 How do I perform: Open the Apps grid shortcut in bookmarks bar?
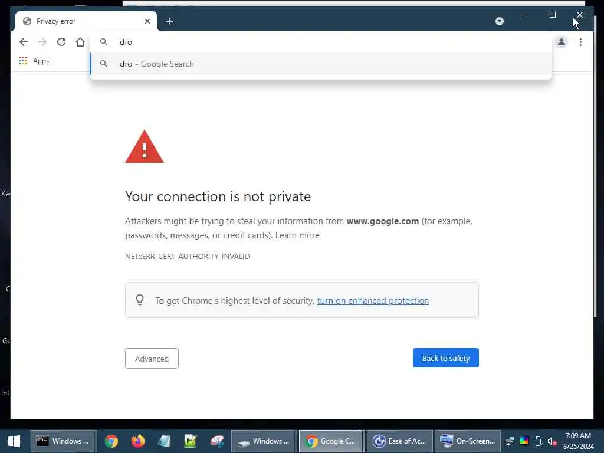(34, 61)
